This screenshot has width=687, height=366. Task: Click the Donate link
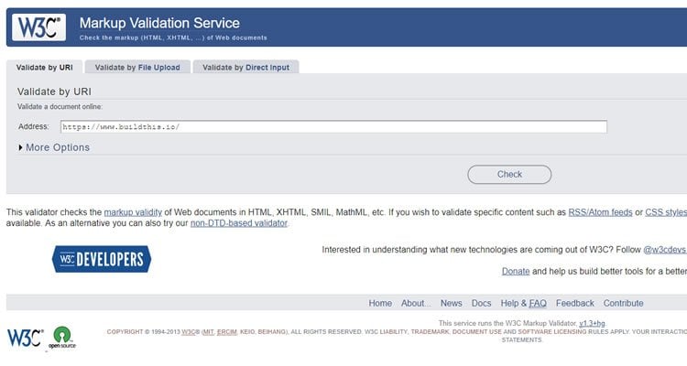[x=516, y=272]
